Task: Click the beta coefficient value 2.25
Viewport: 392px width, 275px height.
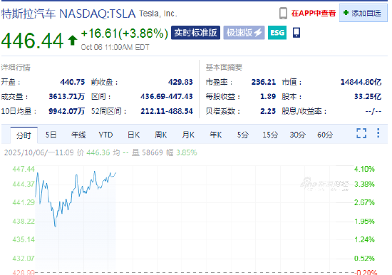Action: 268,111
